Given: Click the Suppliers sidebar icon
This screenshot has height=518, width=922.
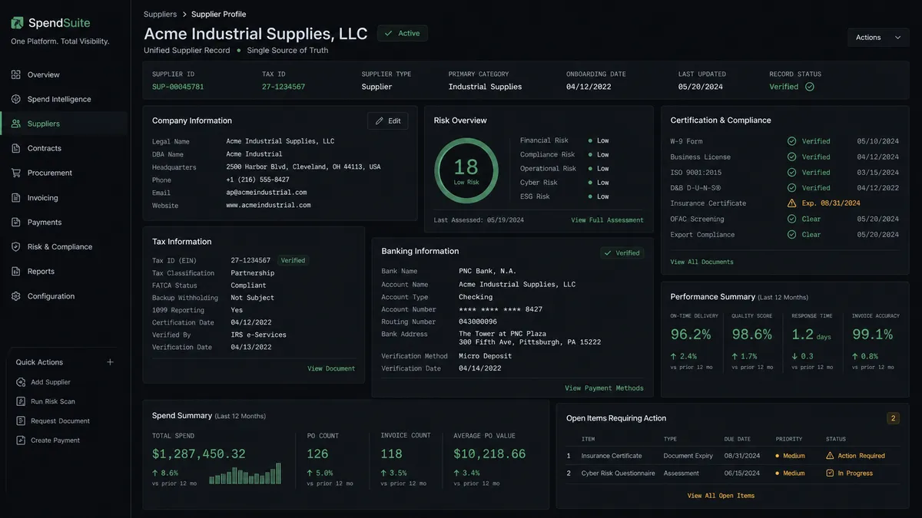Looking at the screenshot, I should (16, 124).
